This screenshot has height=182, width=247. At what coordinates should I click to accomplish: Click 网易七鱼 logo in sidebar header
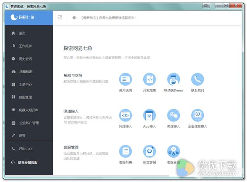[x=22, y=17]
